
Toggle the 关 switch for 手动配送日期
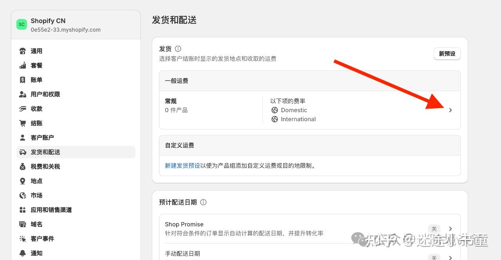(434, 258)
